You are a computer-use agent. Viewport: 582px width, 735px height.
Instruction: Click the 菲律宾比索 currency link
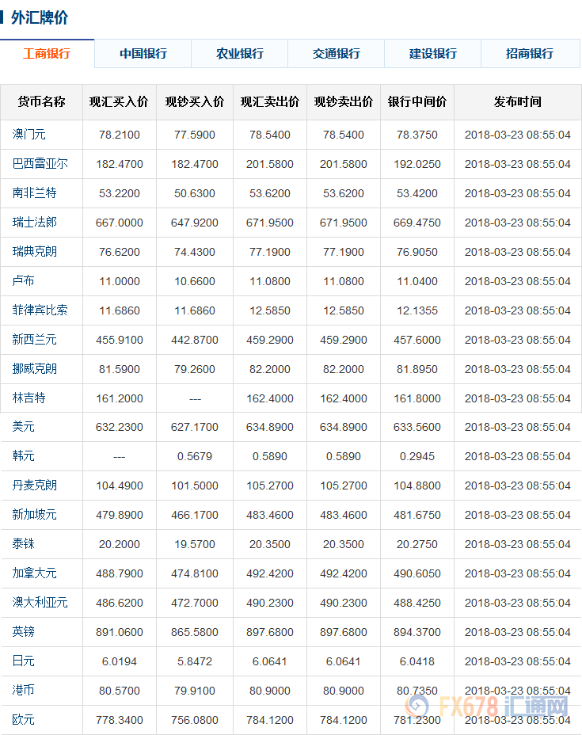pyautogui.click(x=40, y=310)
